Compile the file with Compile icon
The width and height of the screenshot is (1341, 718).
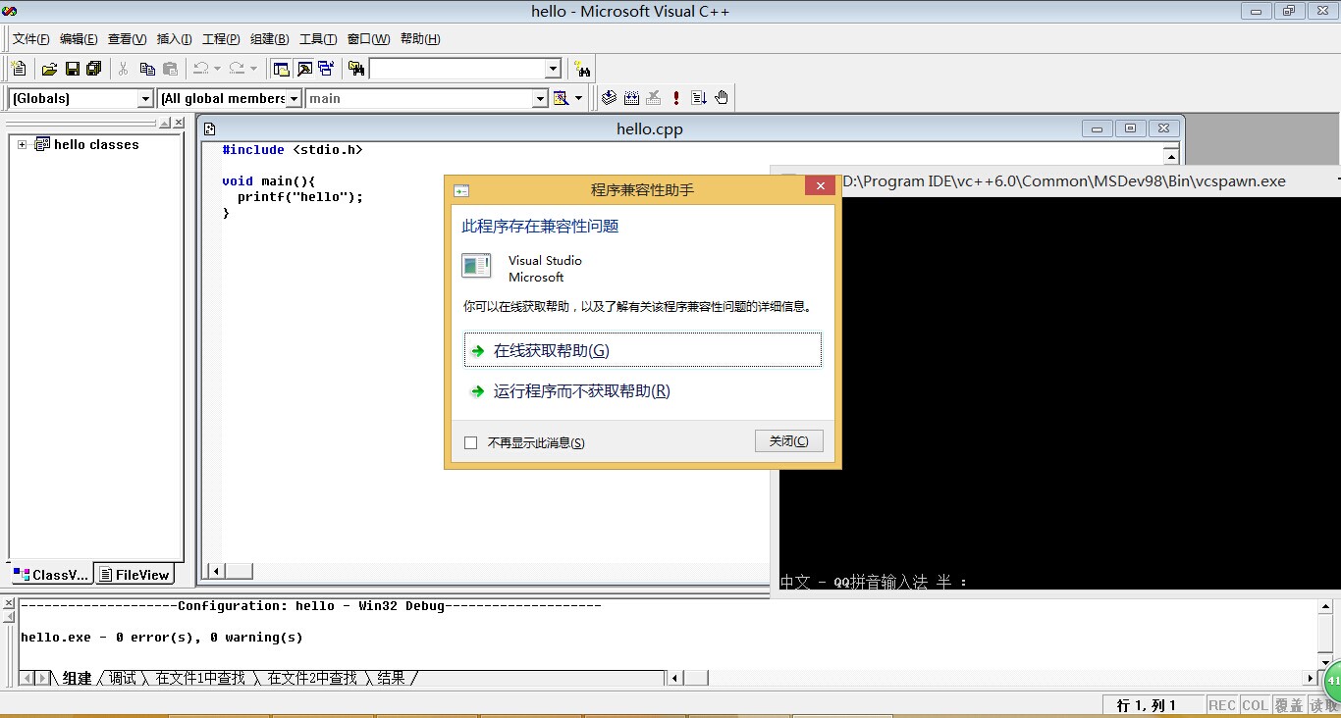609,98
